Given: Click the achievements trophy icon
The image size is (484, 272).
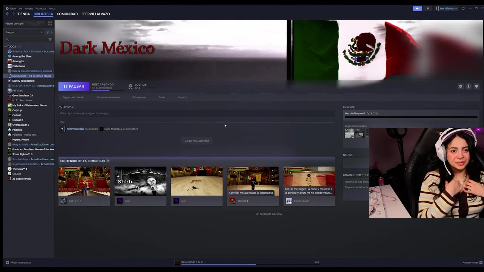Looking at the screenshot, I should point(130,87).
